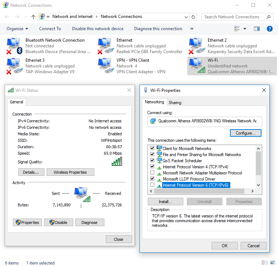278x267 pixels.
Task: Click the Configure... button
Action: [246, 133]
